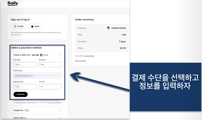Viewport: 202px width, 120px height.
Task: Click the Mastercard logo icon
Action: click(x=38, y=55)
